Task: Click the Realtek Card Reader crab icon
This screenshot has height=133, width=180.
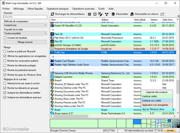Action: [x=52, y=61]
